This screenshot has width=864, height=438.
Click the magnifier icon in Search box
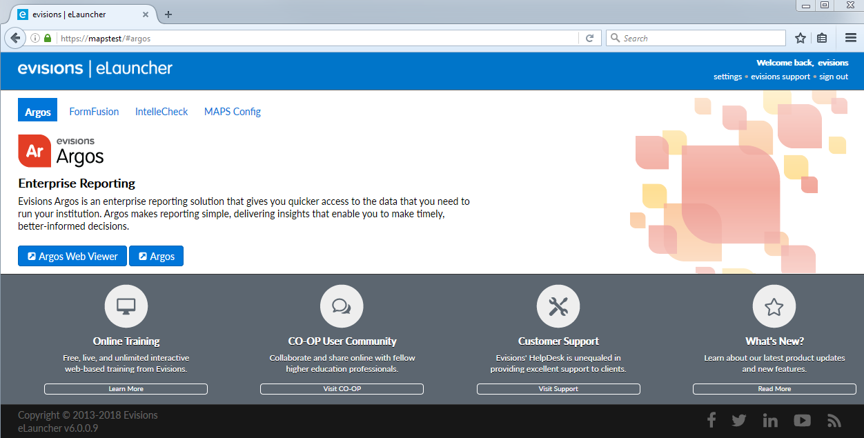coord(615,39)
